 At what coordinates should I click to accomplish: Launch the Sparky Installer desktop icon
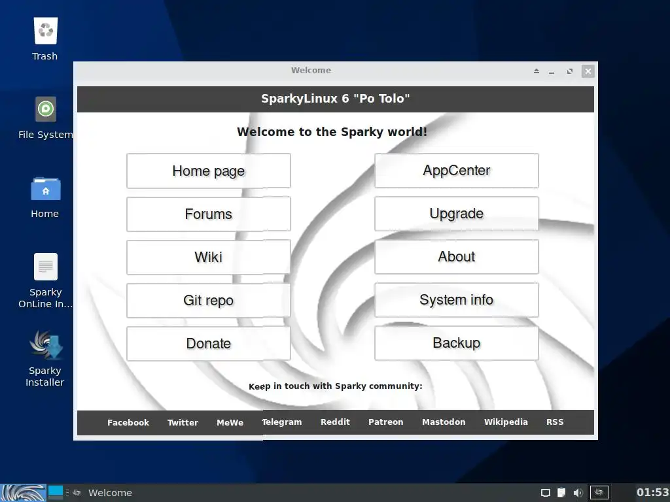click(46, 344)
